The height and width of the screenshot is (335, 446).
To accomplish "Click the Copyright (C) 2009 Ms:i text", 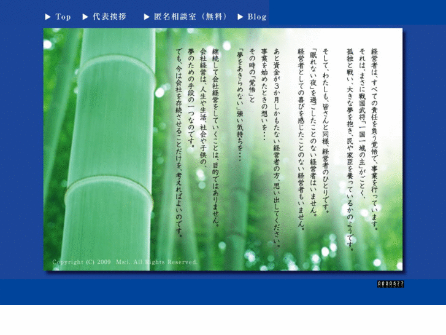I will [x=125, y=262].
